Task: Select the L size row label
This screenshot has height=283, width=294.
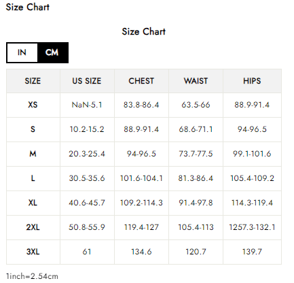Action: tap(33, 178)
